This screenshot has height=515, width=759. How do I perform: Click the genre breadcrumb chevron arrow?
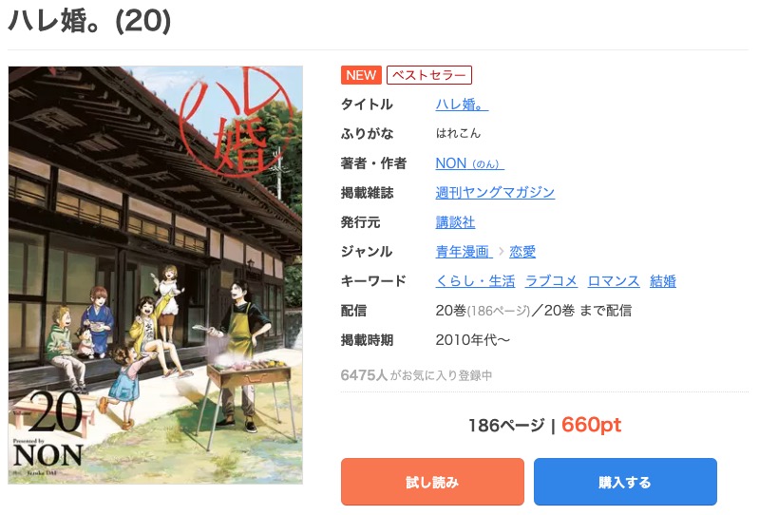click(501, 252)
